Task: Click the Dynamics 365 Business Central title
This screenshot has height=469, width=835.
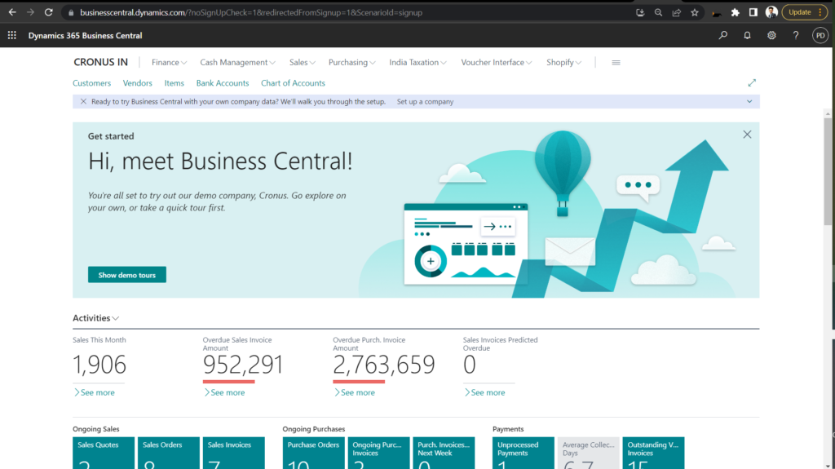Action: (x=85, y=35)
